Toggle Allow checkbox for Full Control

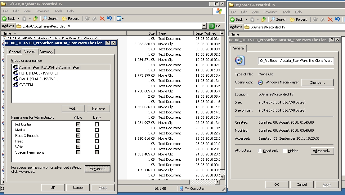coord(78,125)
